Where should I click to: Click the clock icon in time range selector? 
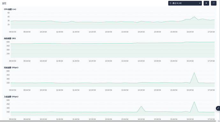point(171,3)
